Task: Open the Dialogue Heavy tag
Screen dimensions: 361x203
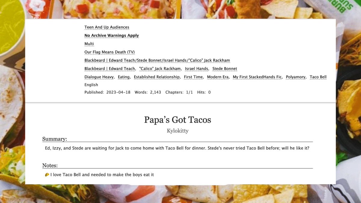Action: [99, 77]
